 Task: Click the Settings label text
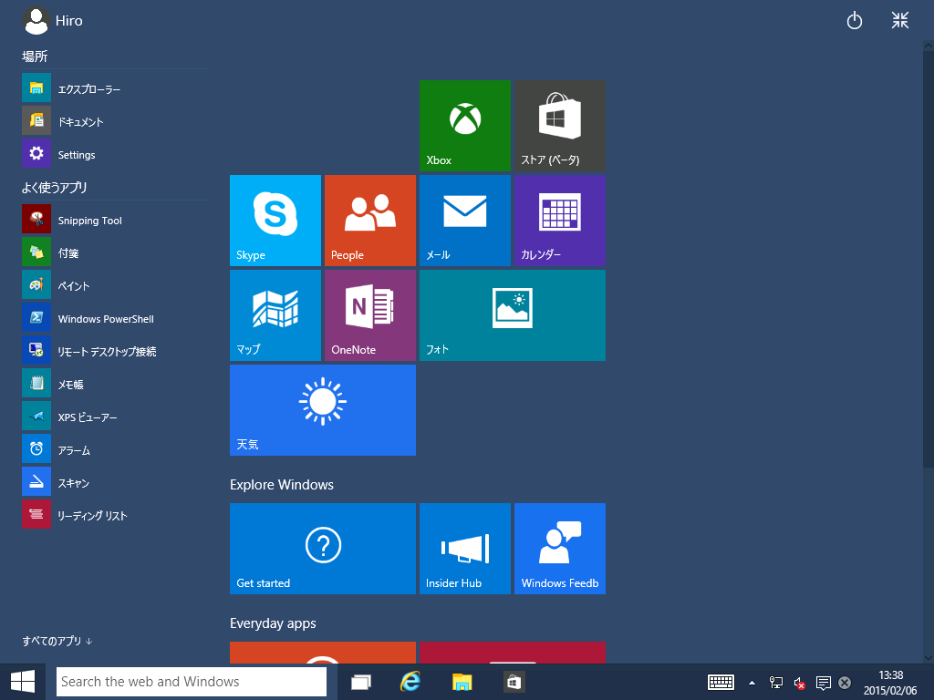(77, 155)
